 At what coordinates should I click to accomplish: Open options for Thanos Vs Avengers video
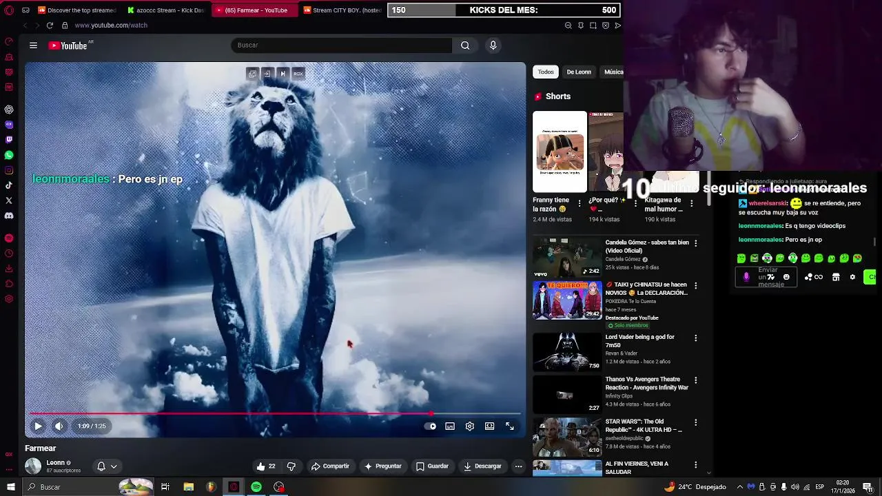click(695, 380)
